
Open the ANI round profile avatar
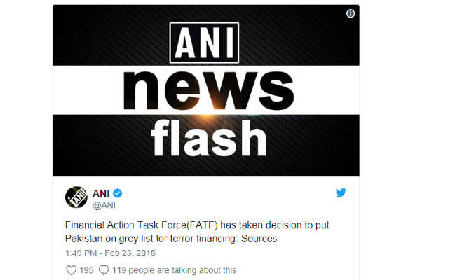(76, 197)
